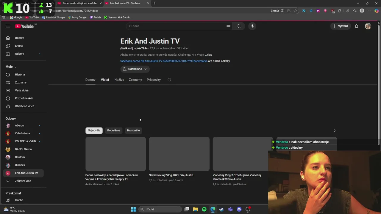Select the Najnovšie filter chip

(94, 130)
